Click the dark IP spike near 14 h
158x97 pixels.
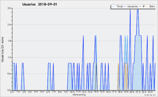pos(96,77)
